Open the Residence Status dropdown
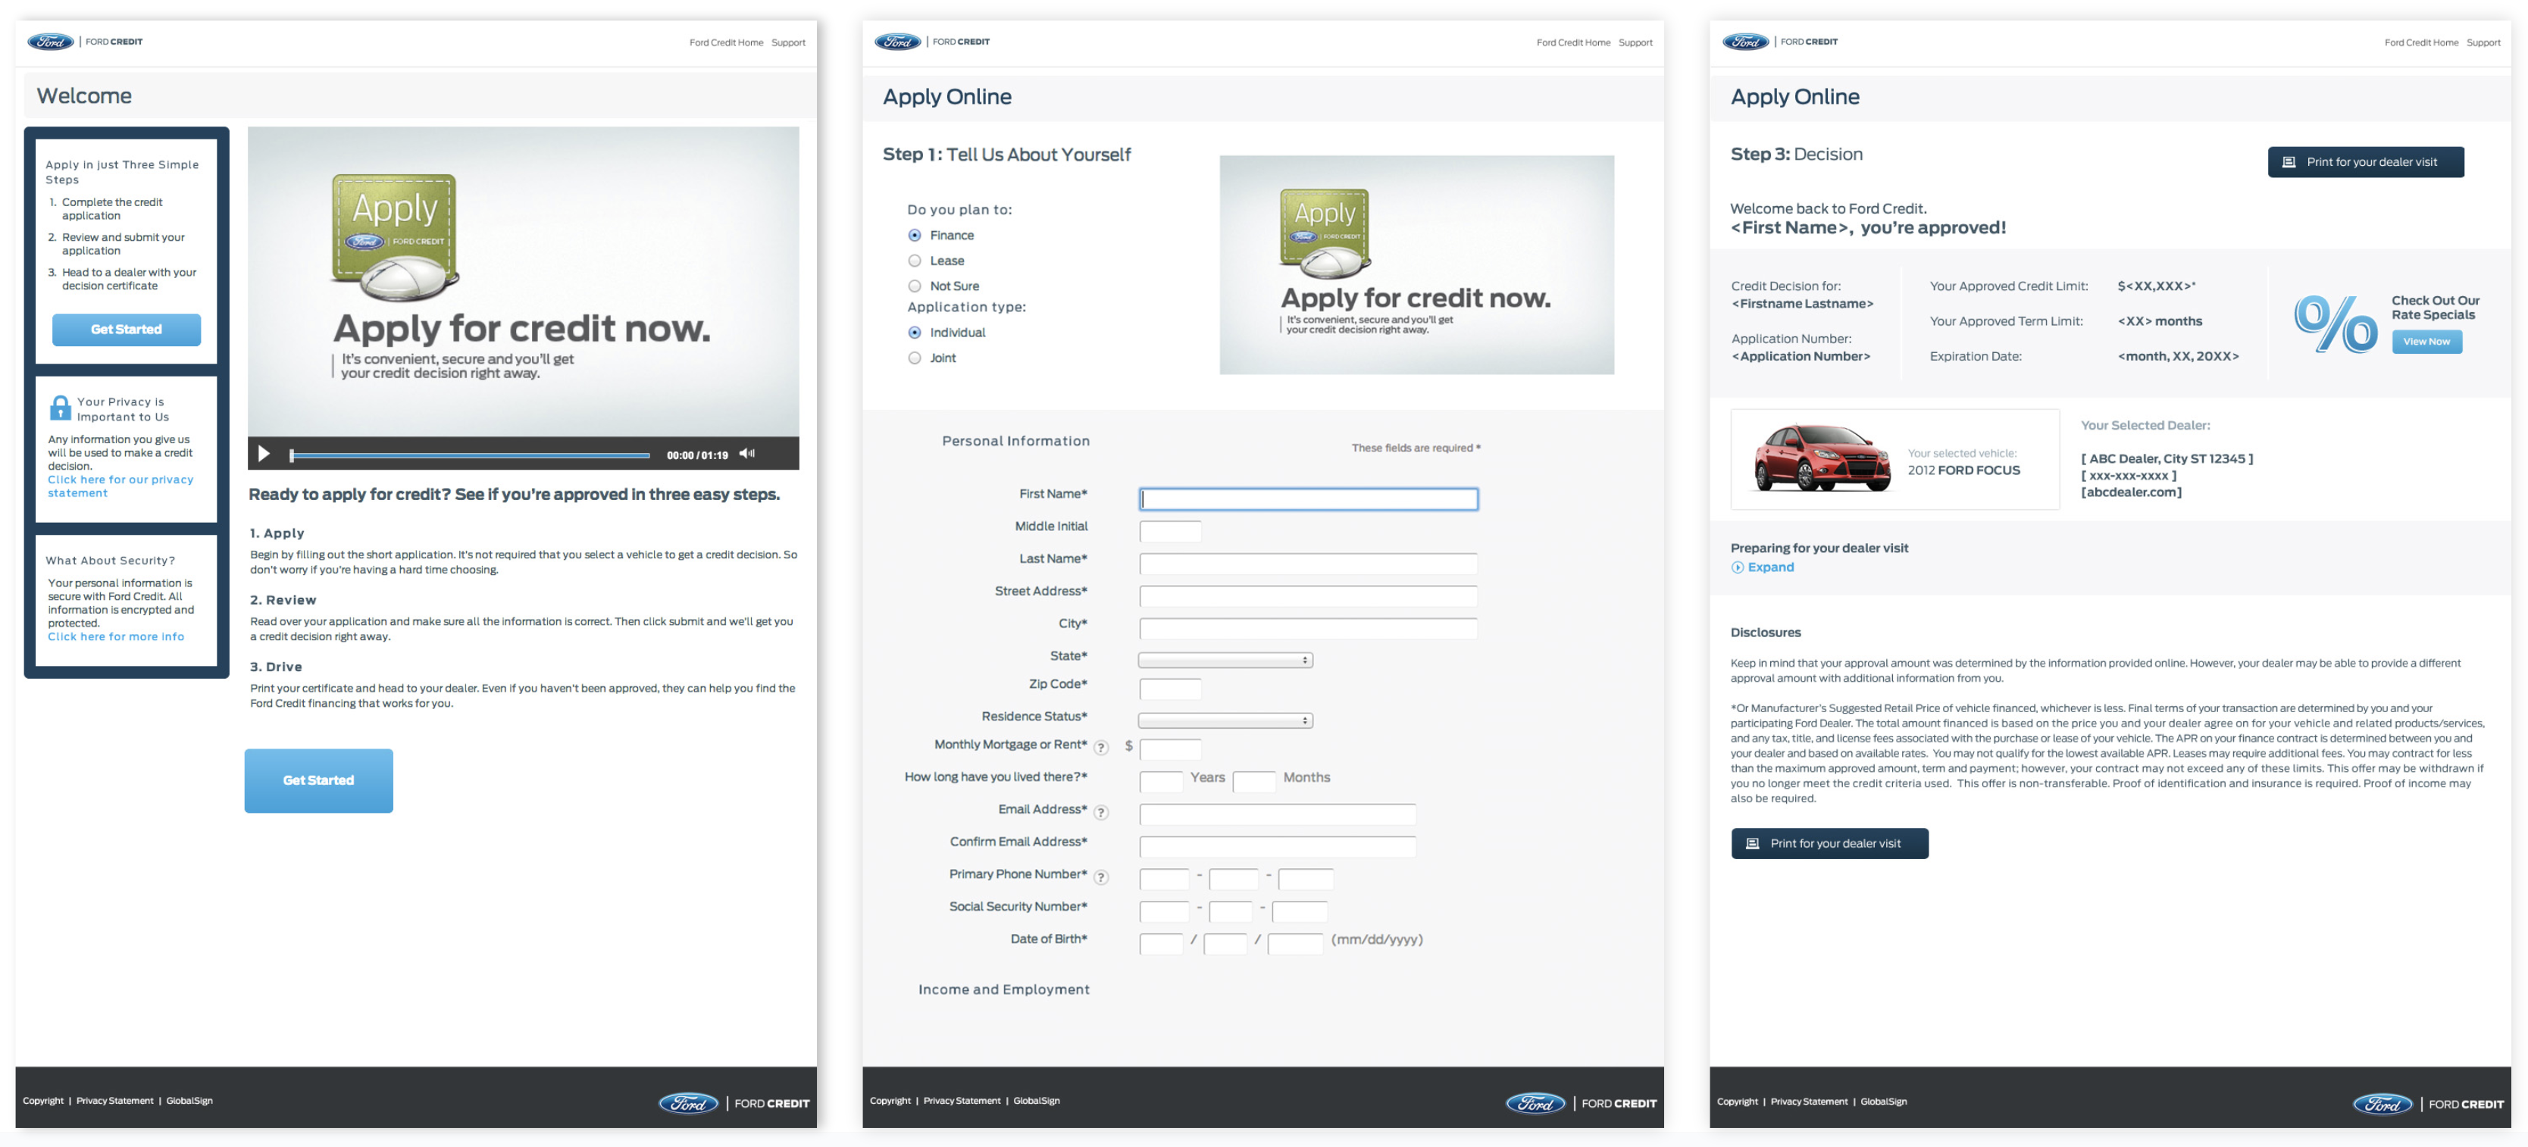Image resolution: width=2528 pixels, height=1147 pixels. [x=1225, y=721]
